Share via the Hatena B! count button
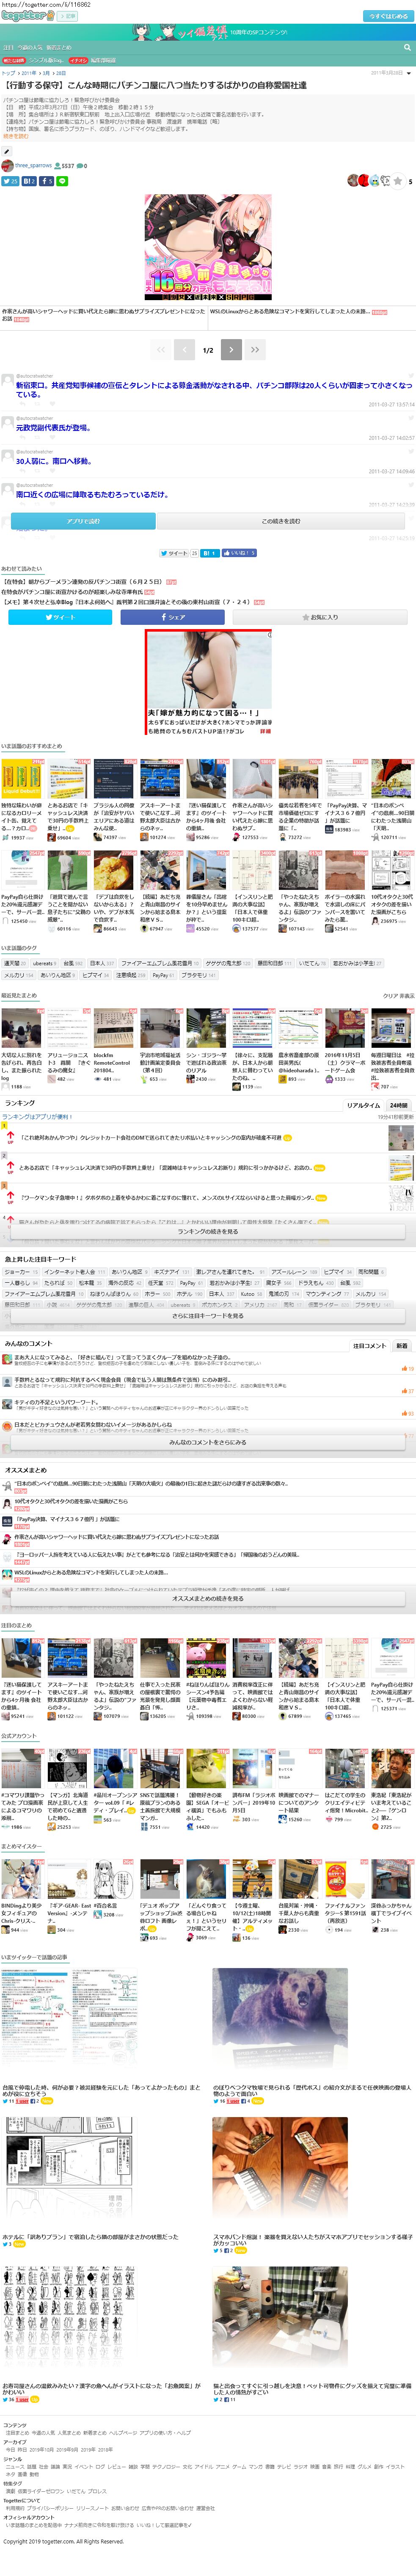 (x=29, y=181)
